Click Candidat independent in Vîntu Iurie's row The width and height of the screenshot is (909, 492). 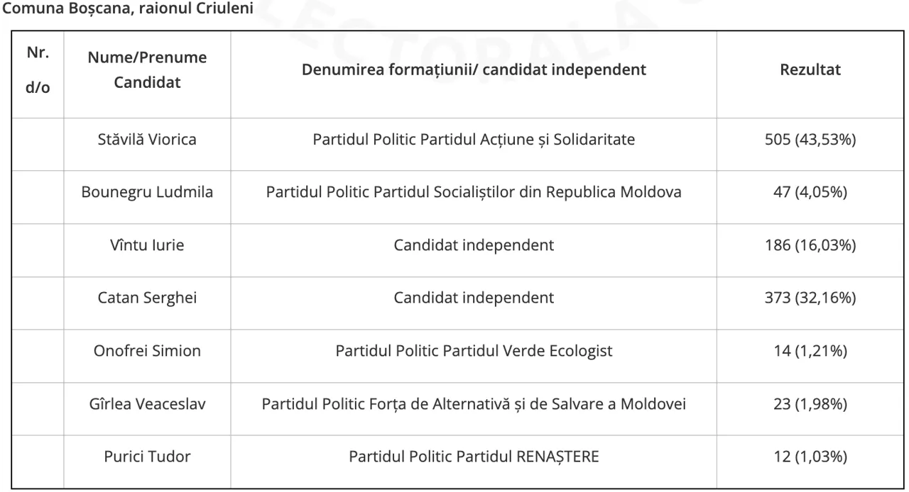pos(474,245)
